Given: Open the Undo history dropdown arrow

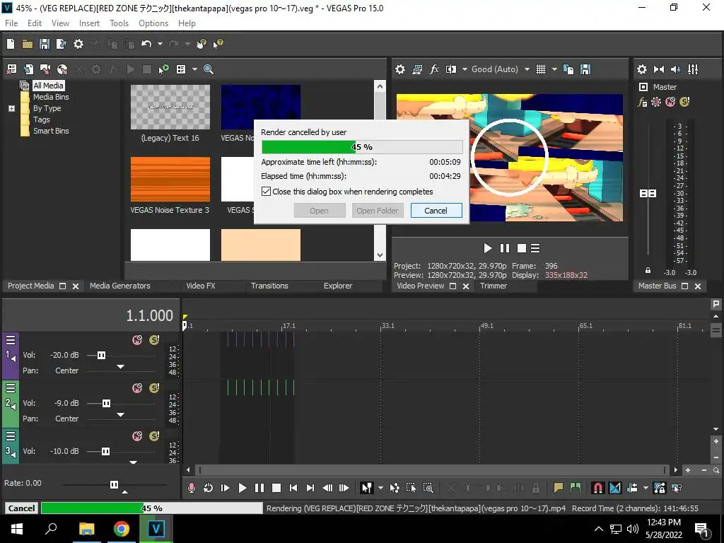Looking at the screenshot, I should (160, 44).
